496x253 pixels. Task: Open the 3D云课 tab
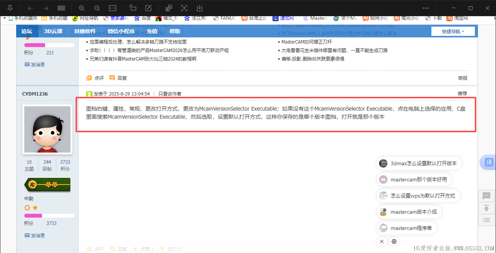pyautogui.click(x=53, y=31)
